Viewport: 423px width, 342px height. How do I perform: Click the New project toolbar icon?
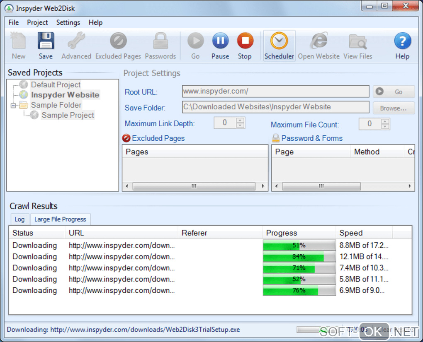coord(18,41)
